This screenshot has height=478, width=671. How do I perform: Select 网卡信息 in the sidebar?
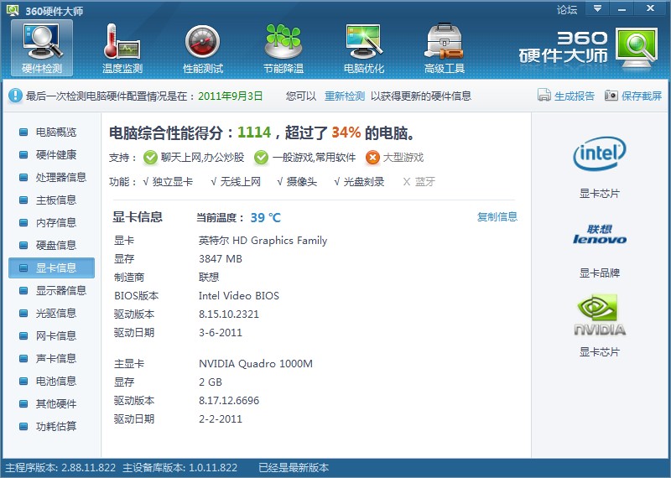[51, 336]
